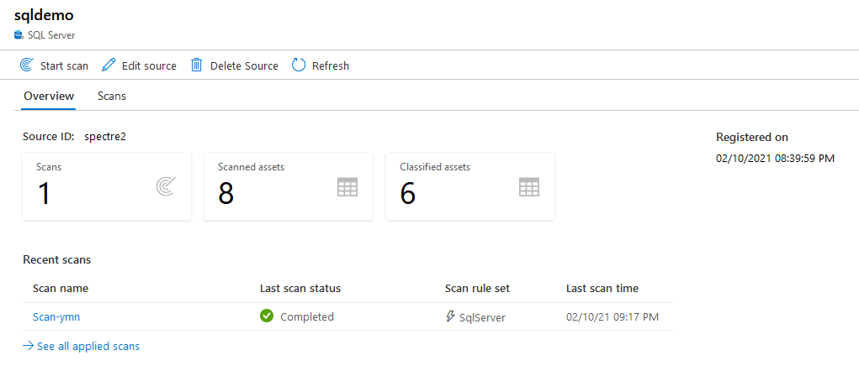Click the Last scan status column header
Viewport: 859px width, 371px height.
(x=300, y=288)
